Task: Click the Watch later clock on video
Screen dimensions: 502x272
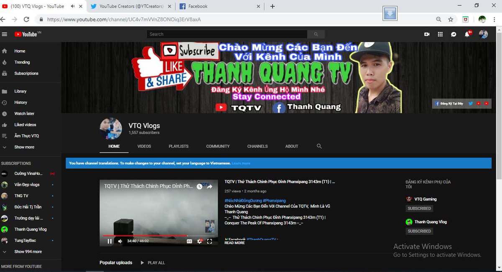Action: 200,186
